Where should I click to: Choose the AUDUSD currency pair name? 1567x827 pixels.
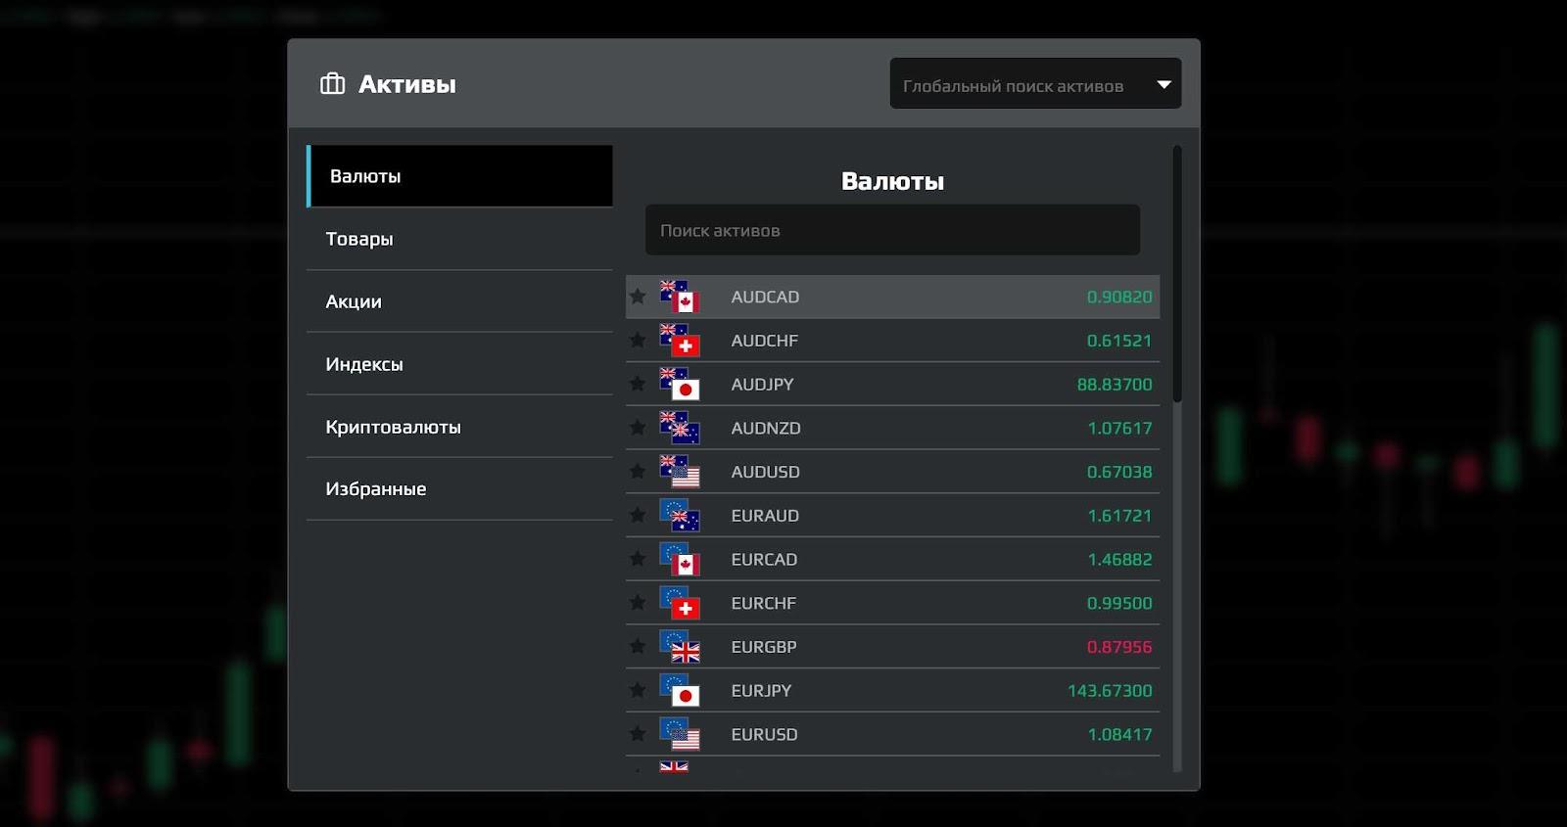click(x=765, y=472)
